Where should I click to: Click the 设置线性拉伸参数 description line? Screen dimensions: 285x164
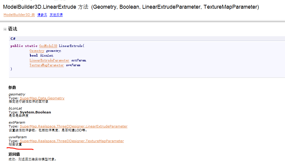click(48, 130)
